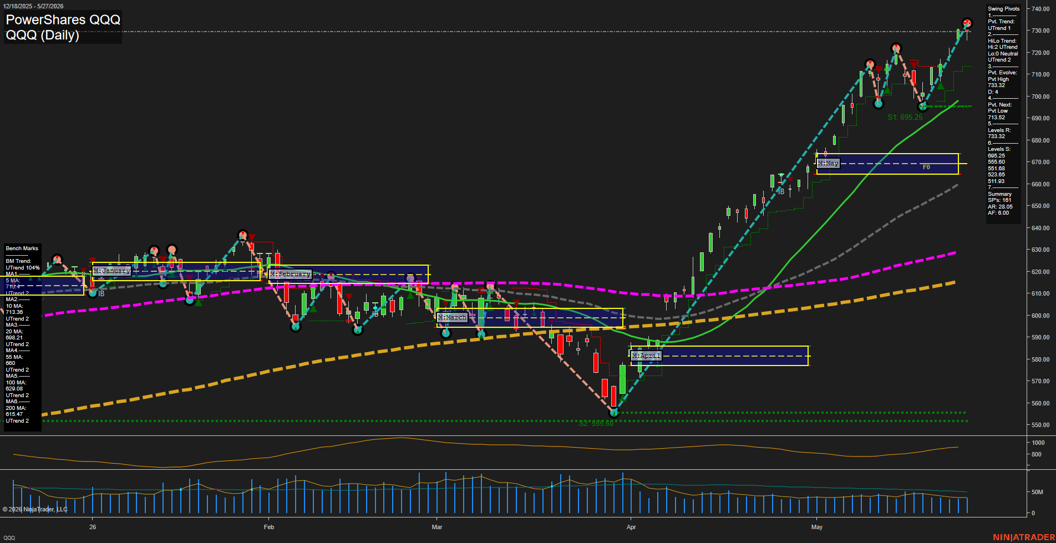Viewport: 1056px width, 543px height.
Task: Click the 1000 indicator axis label
Action: (1038, 443)
